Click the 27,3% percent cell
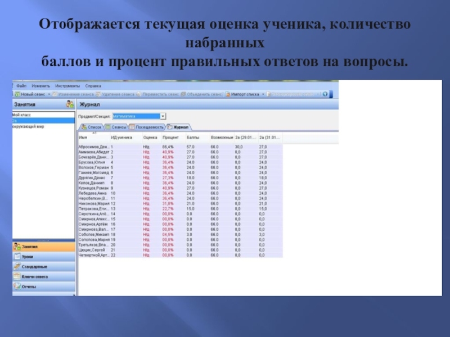This screenshot has width=450, height=337. [x=168, y=177]
